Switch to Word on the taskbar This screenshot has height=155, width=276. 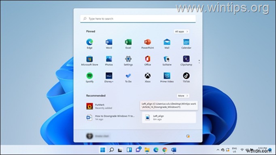tap(174, 150)
